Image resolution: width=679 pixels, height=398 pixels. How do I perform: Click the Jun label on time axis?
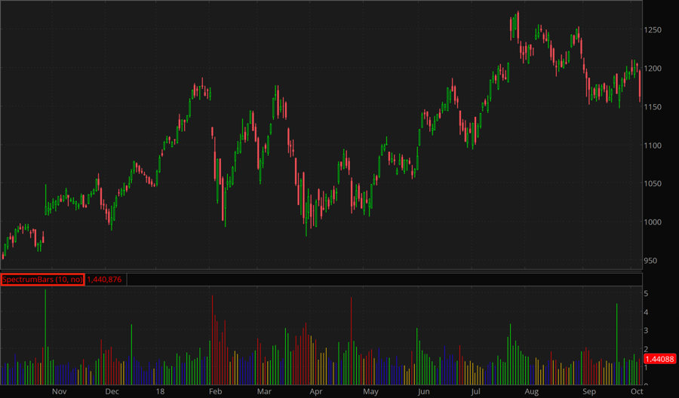[423, 392]
